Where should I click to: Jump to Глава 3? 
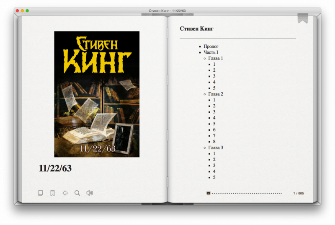[x=215, y=147]
